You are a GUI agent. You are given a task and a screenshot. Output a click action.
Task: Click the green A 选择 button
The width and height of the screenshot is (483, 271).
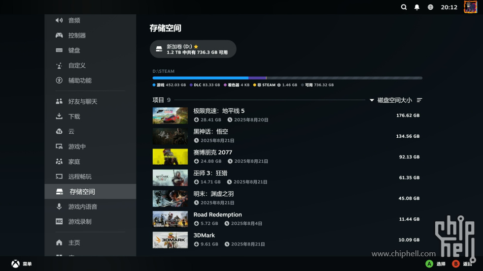tap(435, 264)
